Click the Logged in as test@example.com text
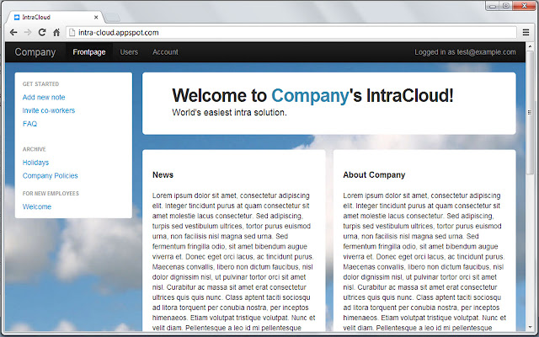This screenshot has width=539, height=337. click(x=465, y=52)
